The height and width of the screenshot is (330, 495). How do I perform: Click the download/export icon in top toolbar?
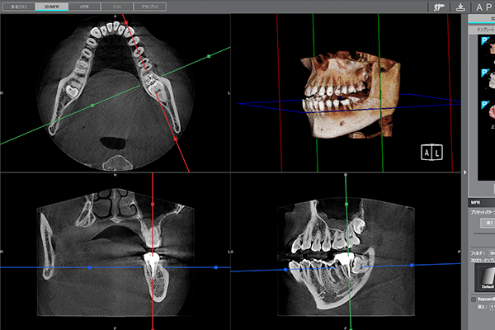click(x=460, y=7)
